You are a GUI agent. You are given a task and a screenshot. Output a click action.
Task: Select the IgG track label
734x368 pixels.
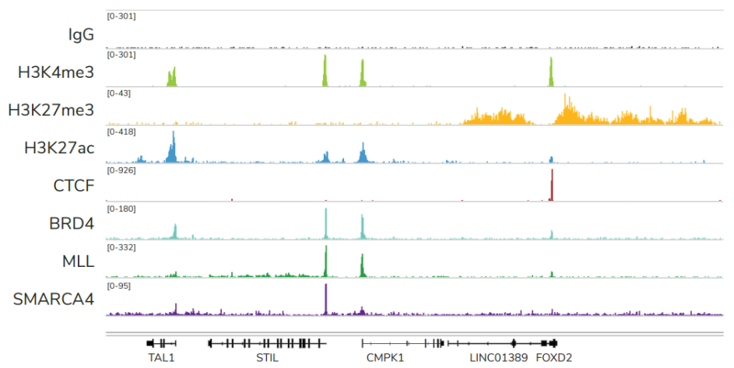[81, 35]
